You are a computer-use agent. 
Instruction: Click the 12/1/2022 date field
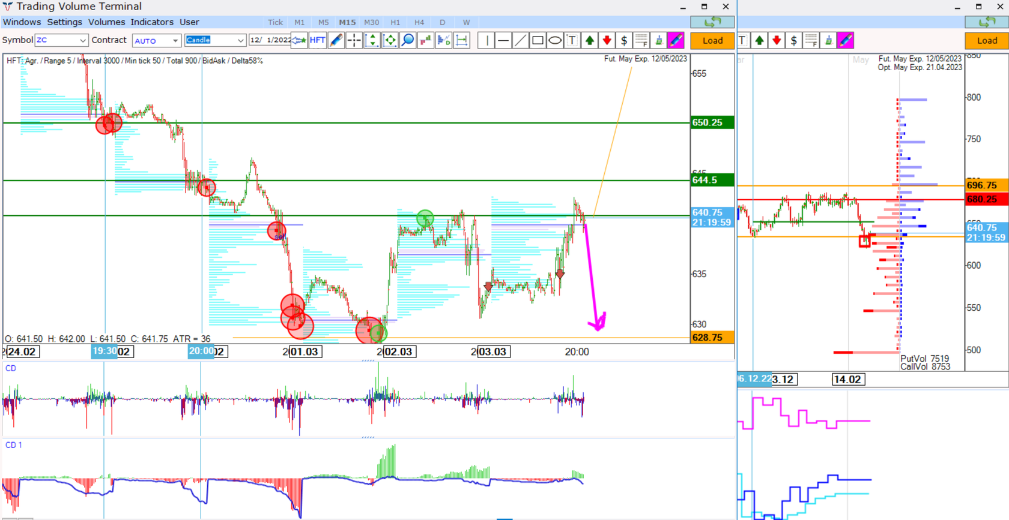pos(270,40)
